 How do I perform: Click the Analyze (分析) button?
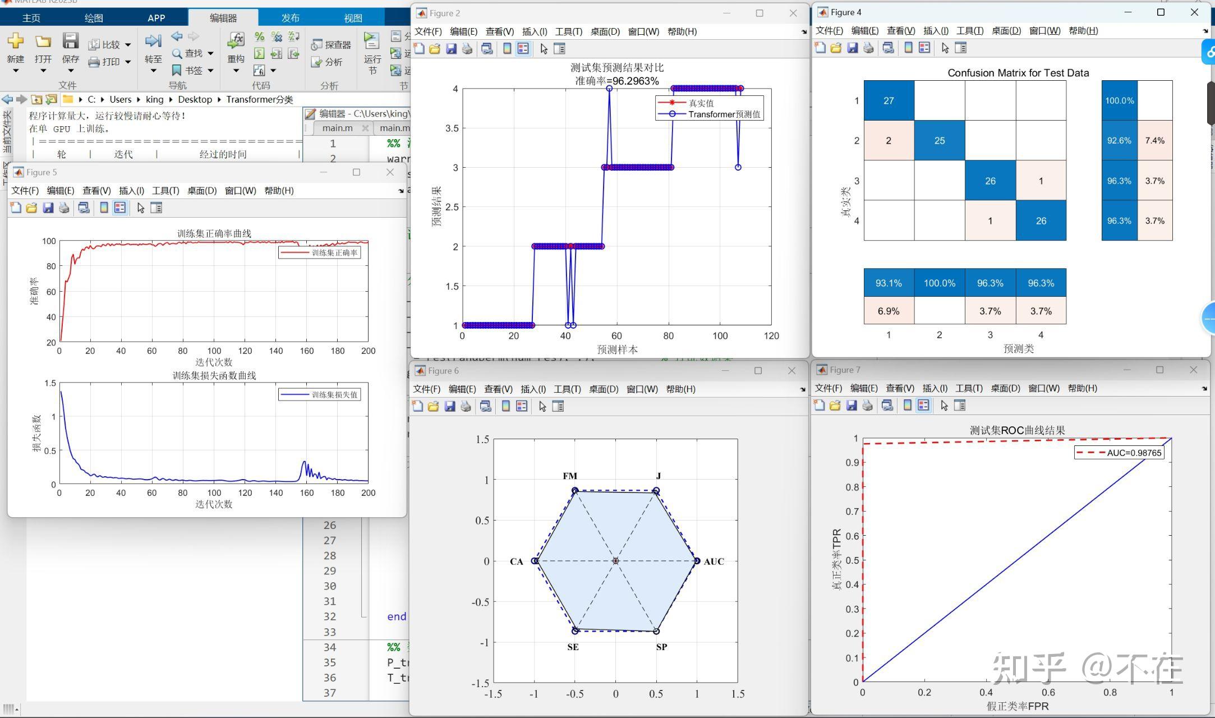coord(328,62)
